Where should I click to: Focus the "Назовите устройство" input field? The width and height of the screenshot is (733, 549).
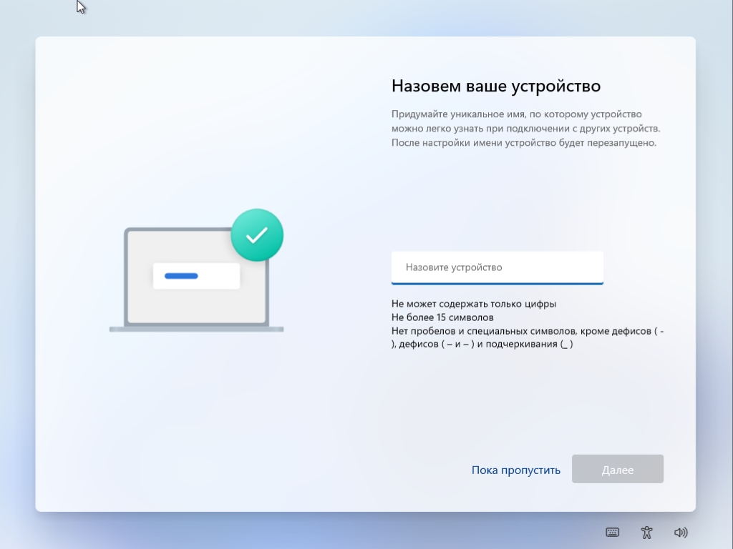tap(497, 267)
